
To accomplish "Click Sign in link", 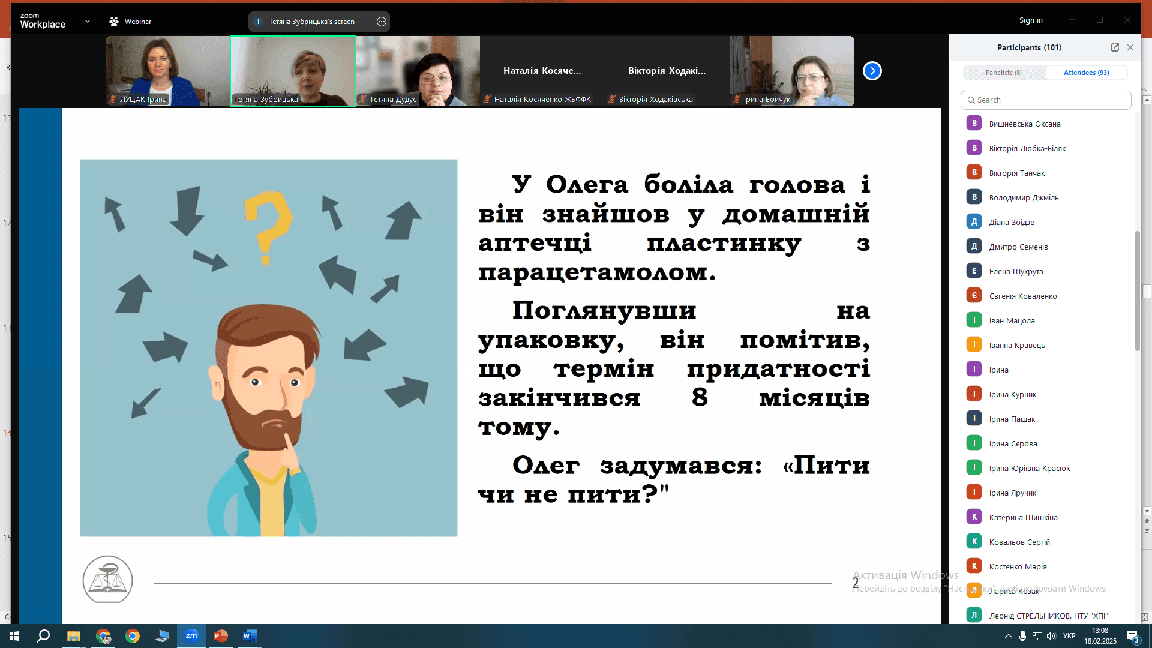I will [x=1031, y=20].
